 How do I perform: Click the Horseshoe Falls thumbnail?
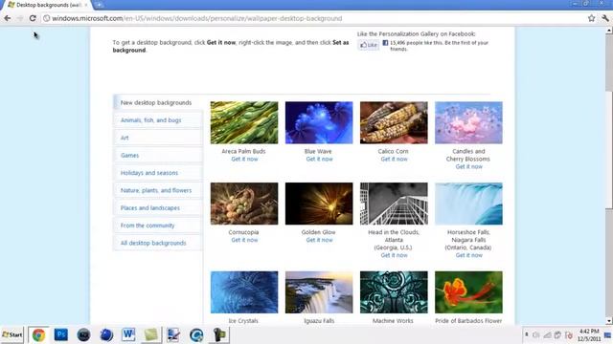[x=468, y=204]
